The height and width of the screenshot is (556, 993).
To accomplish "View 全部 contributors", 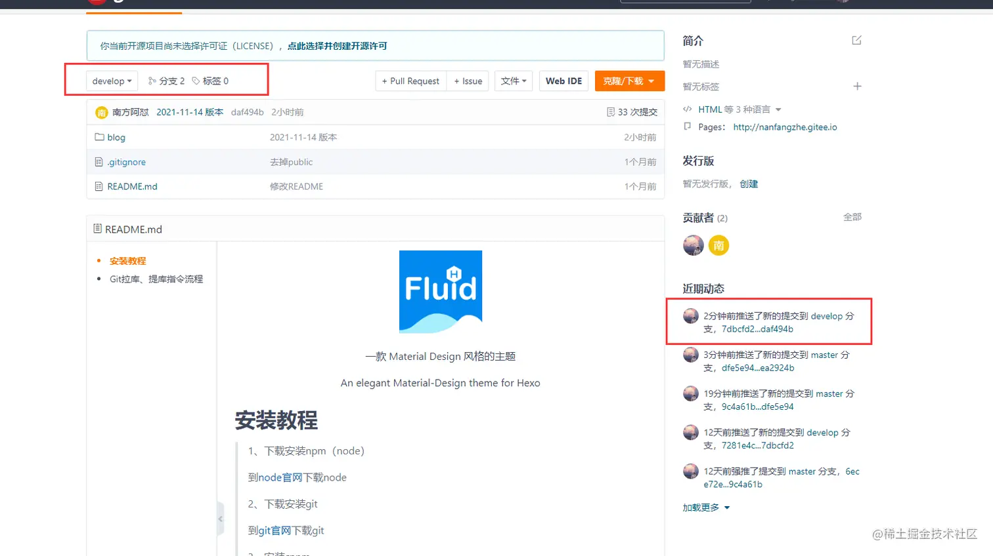I will [852, 217].
